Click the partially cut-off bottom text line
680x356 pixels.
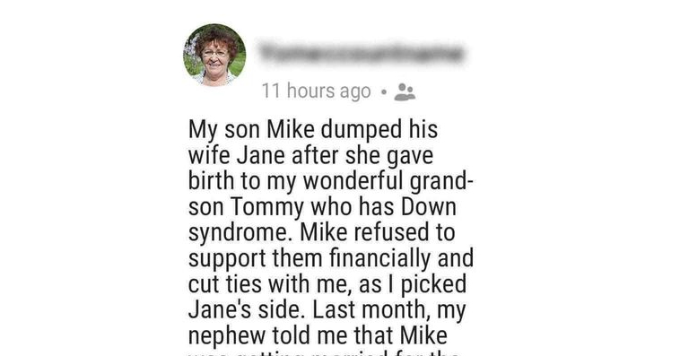pos(324,353)
